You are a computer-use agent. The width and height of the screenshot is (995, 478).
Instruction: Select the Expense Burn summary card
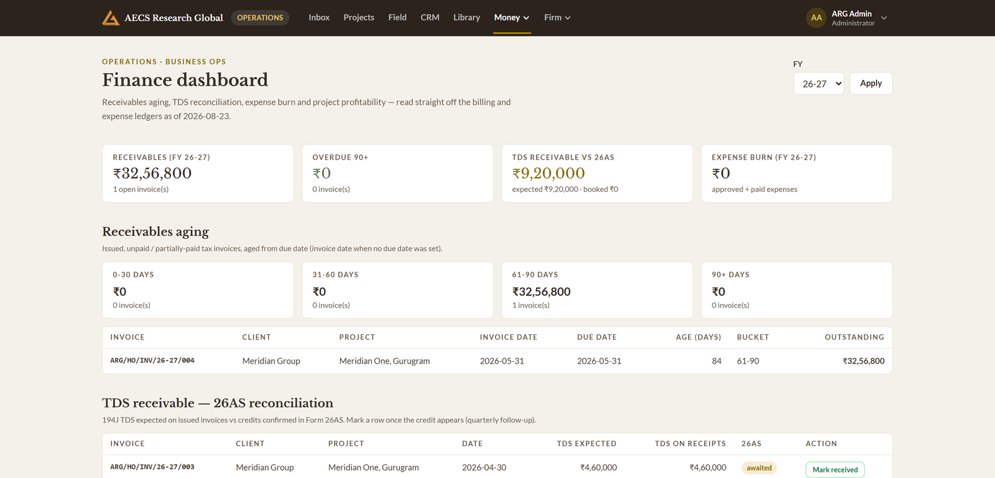coord(797,173)
